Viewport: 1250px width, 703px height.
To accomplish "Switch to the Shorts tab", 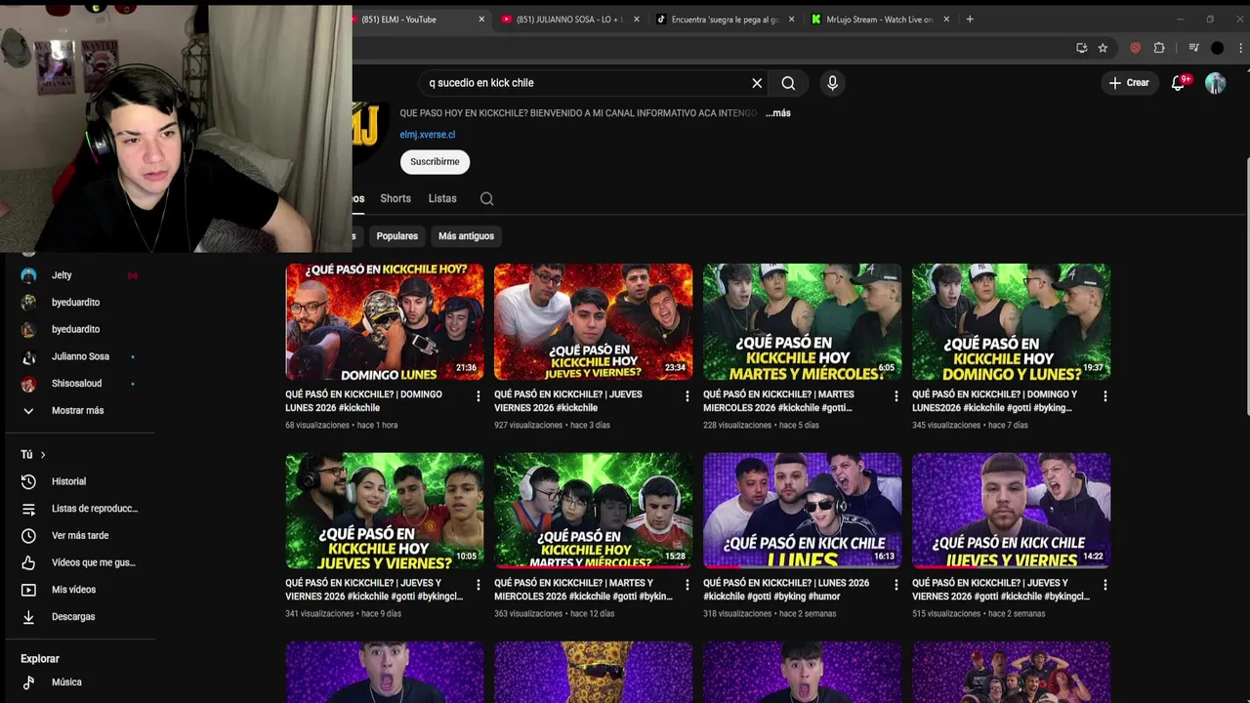I will point(396,199).
